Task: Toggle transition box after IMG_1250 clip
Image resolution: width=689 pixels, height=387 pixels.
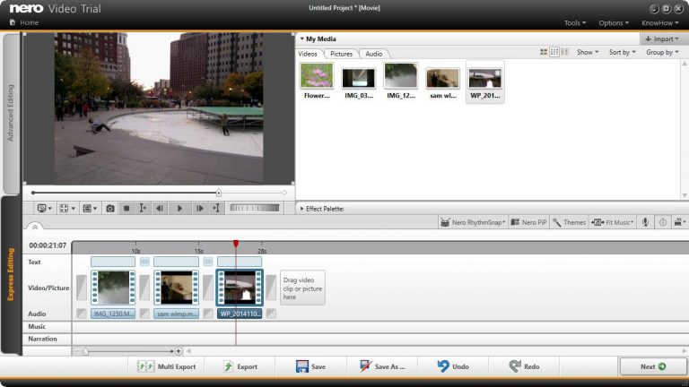Action: 145,287
